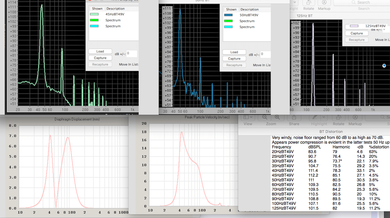Click the green Spectrum swatch in 45Hz window
This screenshot has height=218, width=390.
tap(94, 20)
